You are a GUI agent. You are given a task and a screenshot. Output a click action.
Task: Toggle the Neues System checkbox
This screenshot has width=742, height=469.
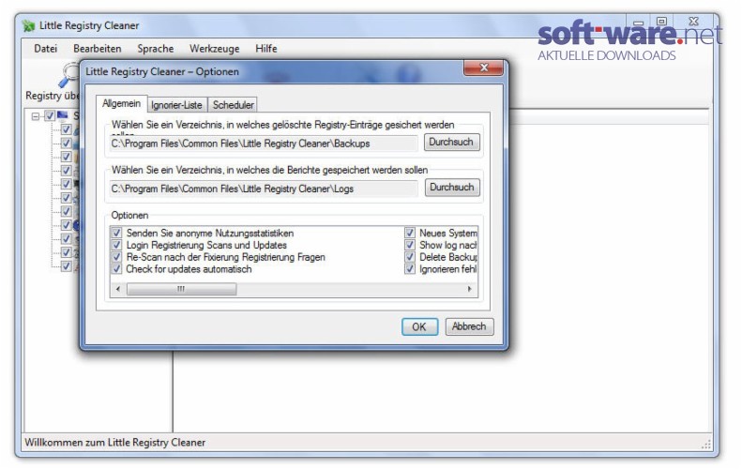[410, 233]
